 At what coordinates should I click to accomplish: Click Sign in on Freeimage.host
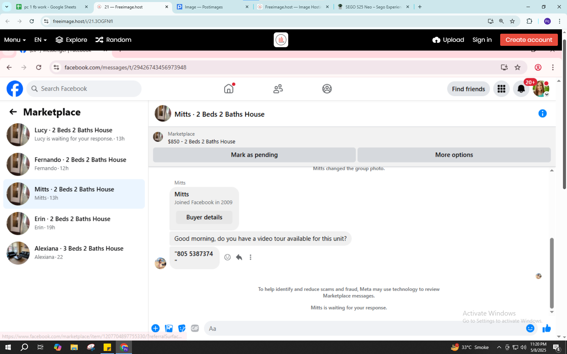[482, 40]
